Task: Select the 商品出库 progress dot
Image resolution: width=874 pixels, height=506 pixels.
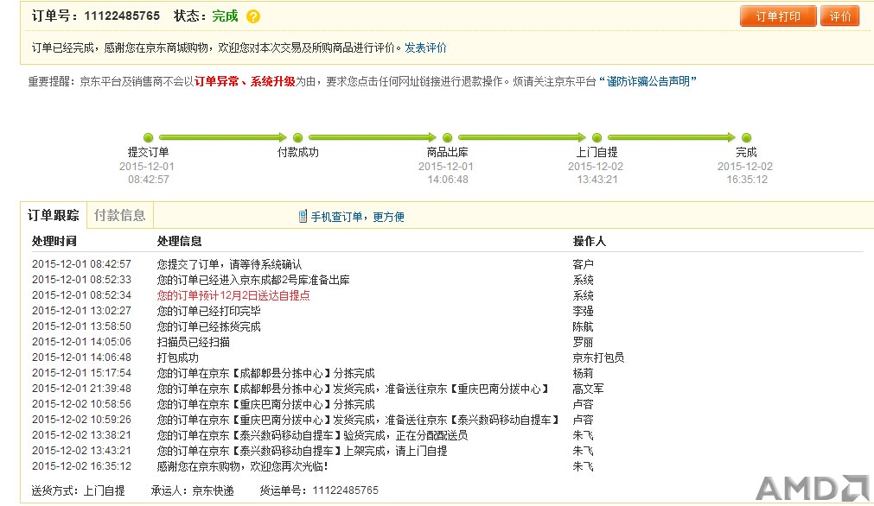Action: point(447,137)
